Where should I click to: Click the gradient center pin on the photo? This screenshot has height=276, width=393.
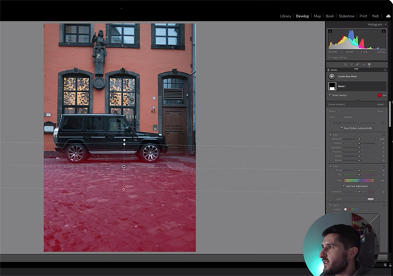tap(124, 167)
